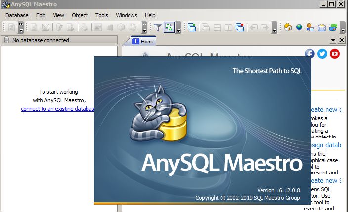Click the window list icon with green arrow
348x212 pixels.
click(192, 27)
